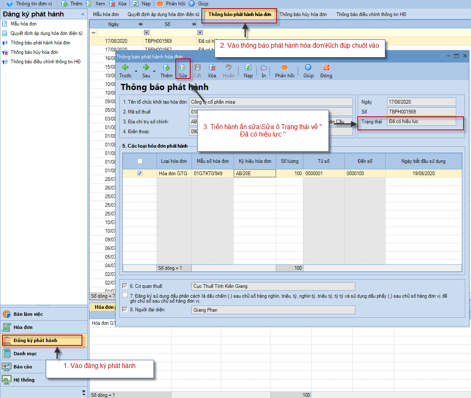Click Xem in the top toolbar
The width and height of the screenshot is (471, 398).
click(96, 4)
